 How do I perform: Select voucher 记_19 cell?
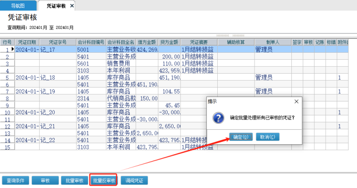[58, 92]
